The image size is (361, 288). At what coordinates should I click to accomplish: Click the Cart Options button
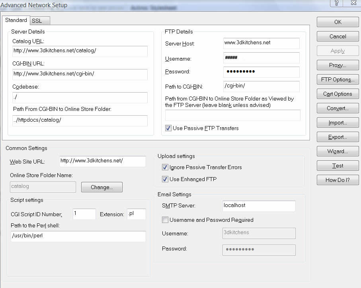338,94
